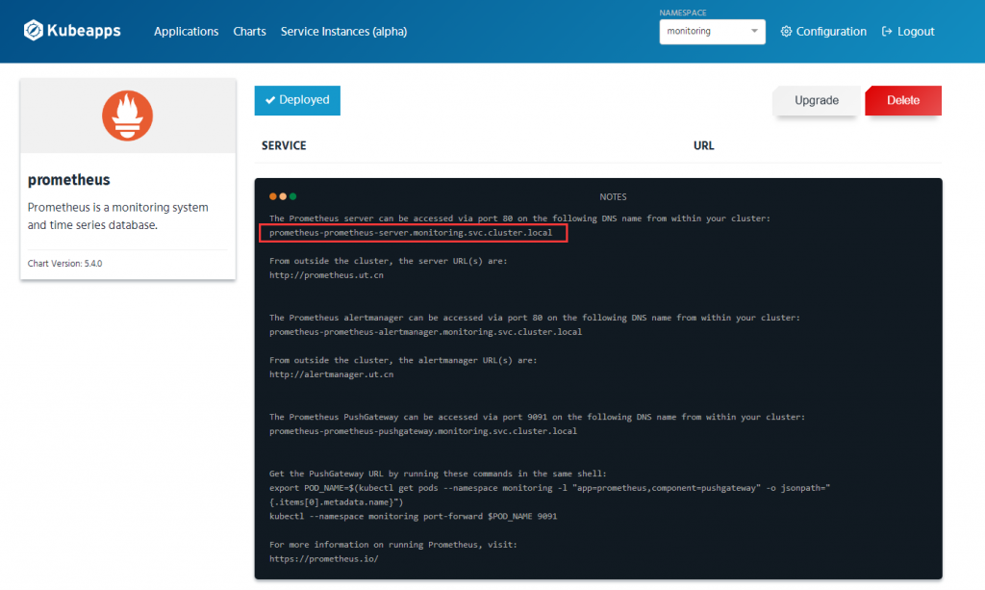Click the green dot in notes header
The image size is (985, 590).
(292, 196)
